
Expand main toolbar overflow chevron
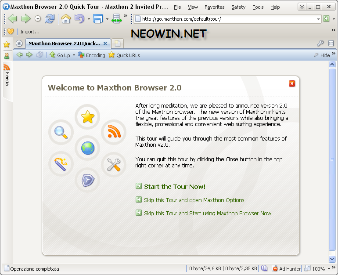coord(126,15)
